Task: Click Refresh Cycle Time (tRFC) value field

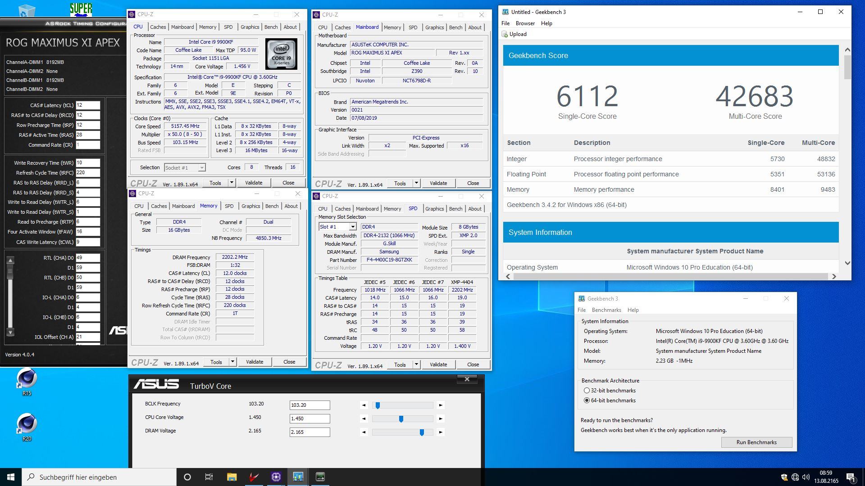Action: coord(88,173)
